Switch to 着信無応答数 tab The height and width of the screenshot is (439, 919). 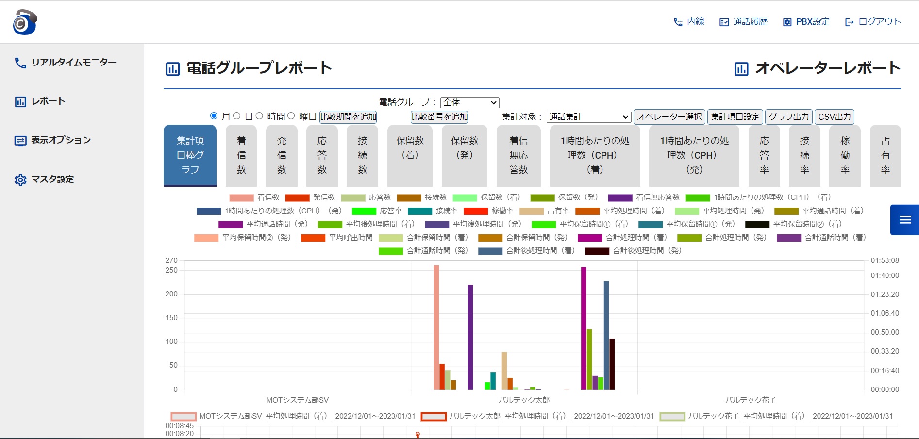pos(518,155)
